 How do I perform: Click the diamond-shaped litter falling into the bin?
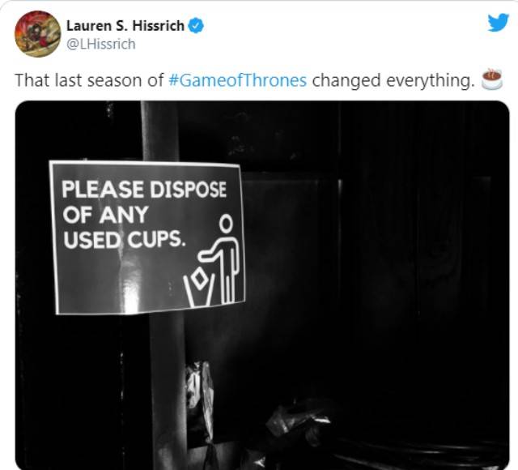pyautogui.click(x=199, y=279)
